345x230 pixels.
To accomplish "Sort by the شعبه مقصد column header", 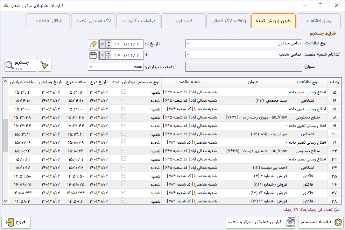I will click(190, 82).
